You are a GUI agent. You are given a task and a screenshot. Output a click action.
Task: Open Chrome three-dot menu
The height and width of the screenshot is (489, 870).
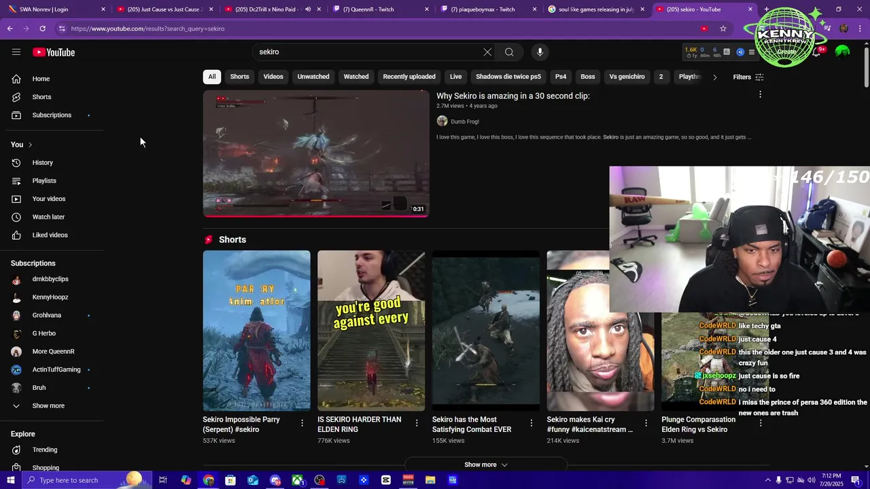coord(860,29)
